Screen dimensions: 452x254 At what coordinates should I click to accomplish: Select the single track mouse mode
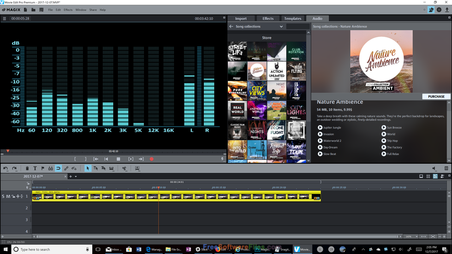pyautogui.click(x=95, y=168)
